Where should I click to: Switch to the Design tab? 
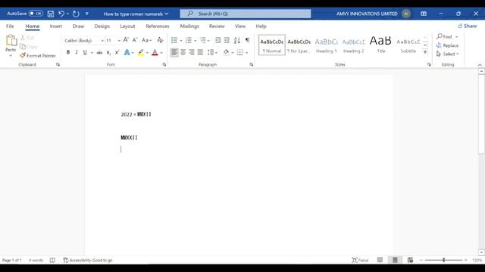[x=102, y=26]
